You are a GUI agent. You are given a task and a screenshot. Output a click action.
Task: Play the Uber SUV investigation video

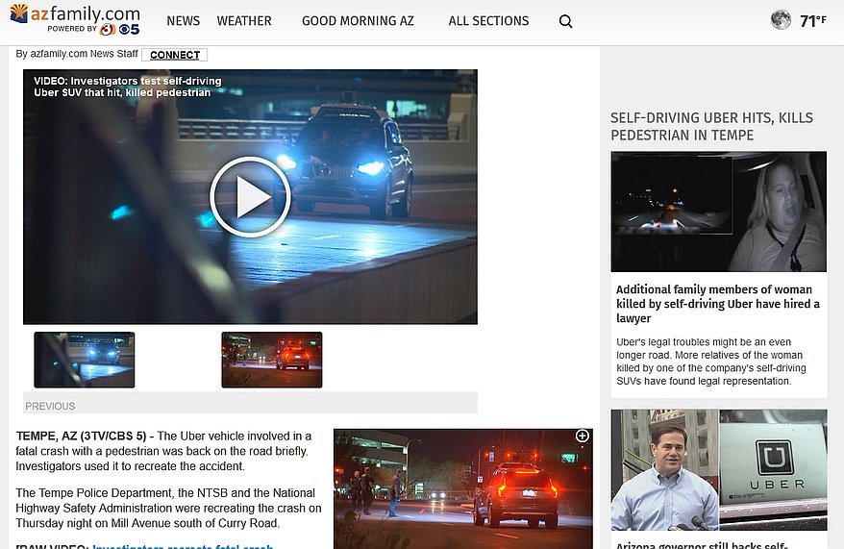tap(250, 197)
